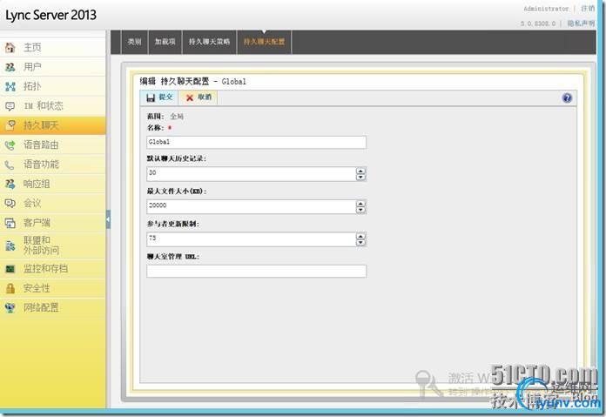
Task: Click the blue help question mark icon
Action: tap(567, 98)
